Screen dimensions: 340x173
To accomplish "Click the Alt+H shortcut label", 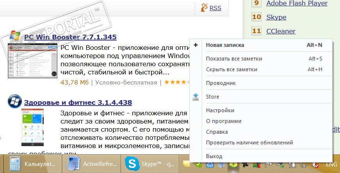I will point(315,69).
